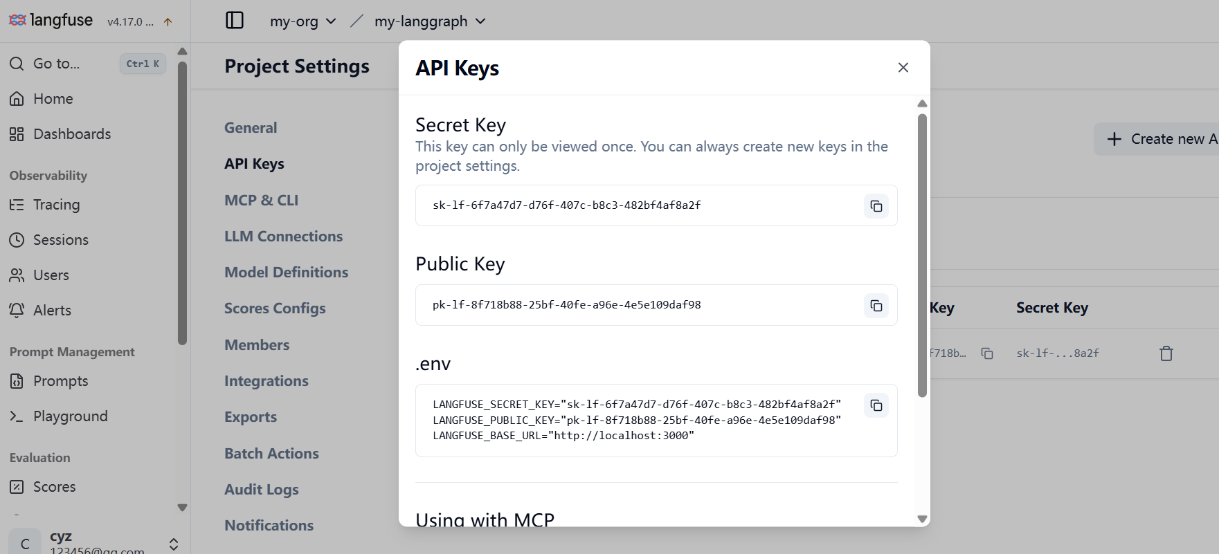Select Audit Logs settings tab

click(x=262, y=490)
